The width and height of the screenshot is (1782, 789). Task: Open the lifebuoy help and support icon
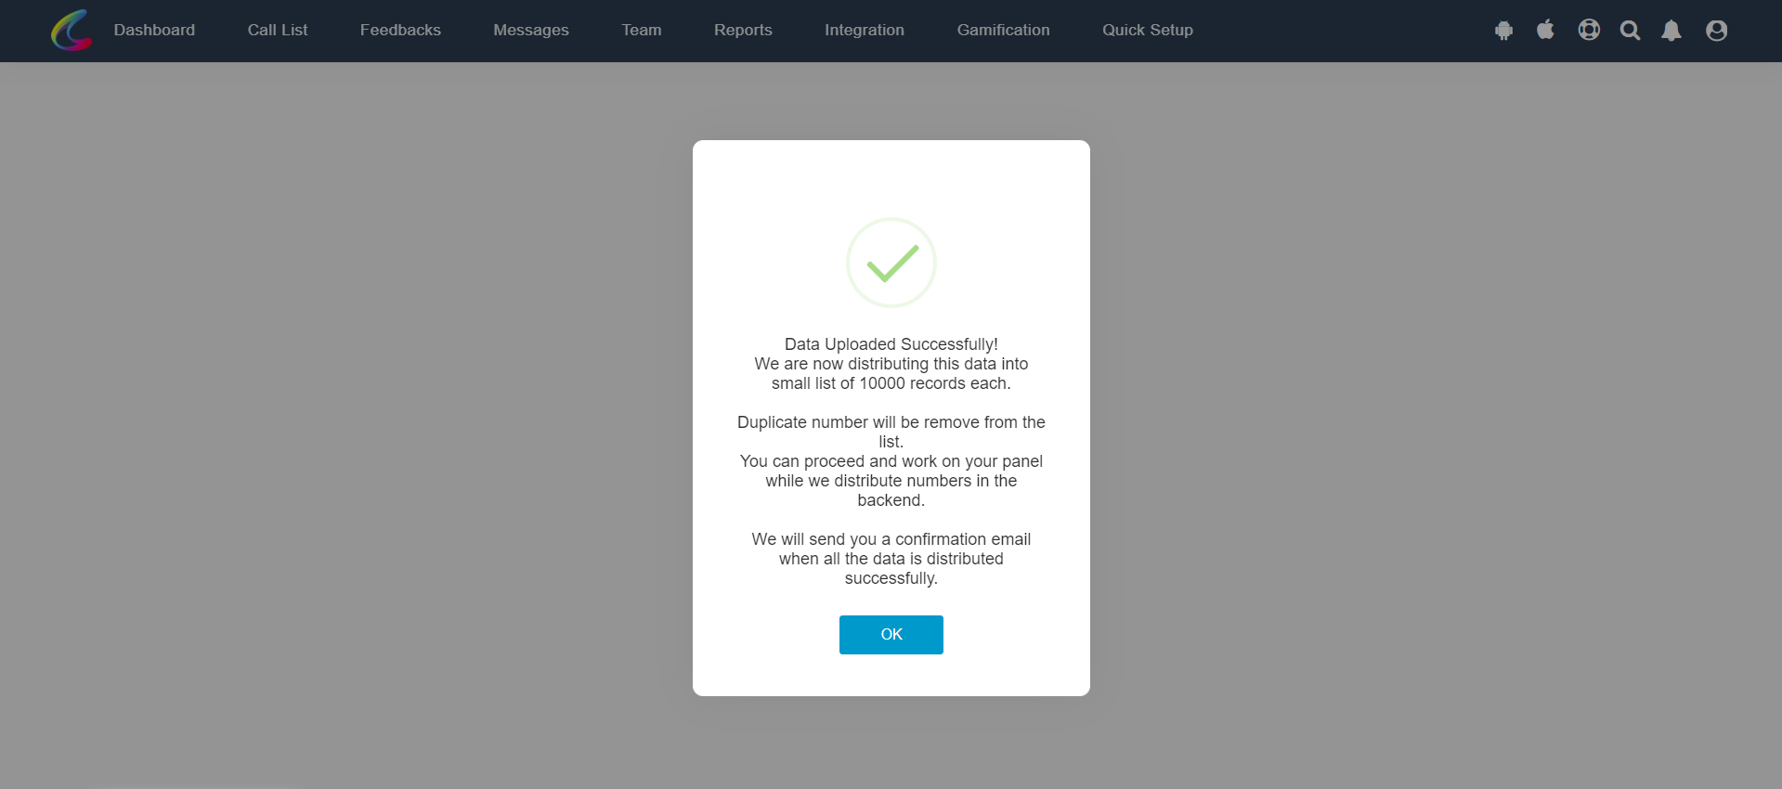pyautogui.click(x=1589, y=30)
